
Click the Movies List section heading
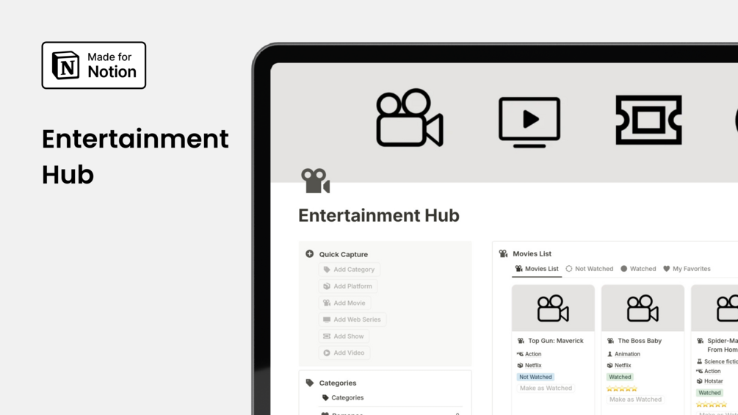(x=532, y=253)
